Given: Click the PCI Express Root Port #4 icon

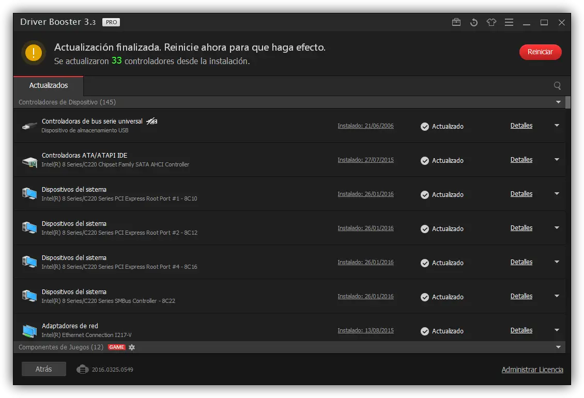Looking at the screenshot, I should coord(29,263).
